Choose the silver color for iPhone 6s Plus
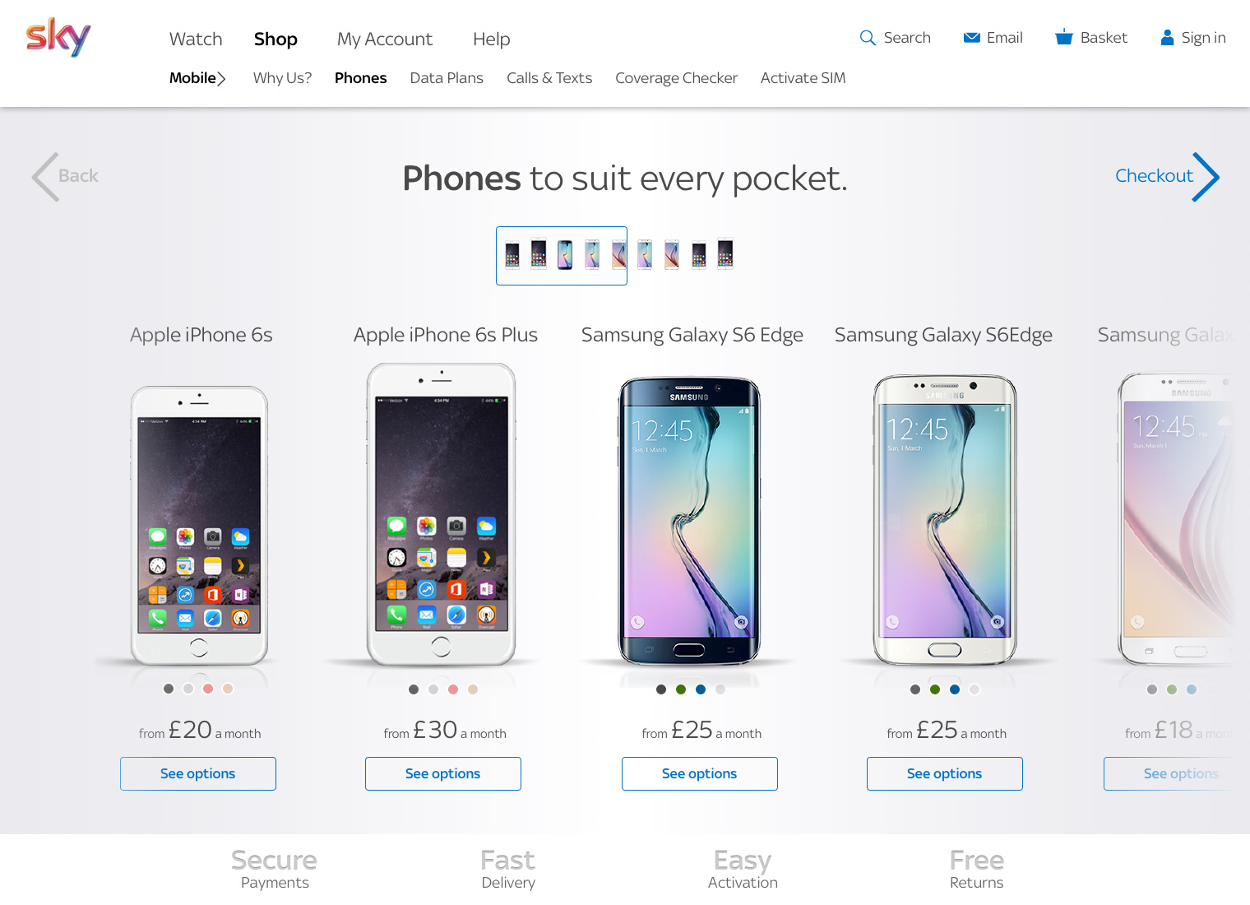The height and width of the screenshot is (905, 1250). click(x=433, y=689)
